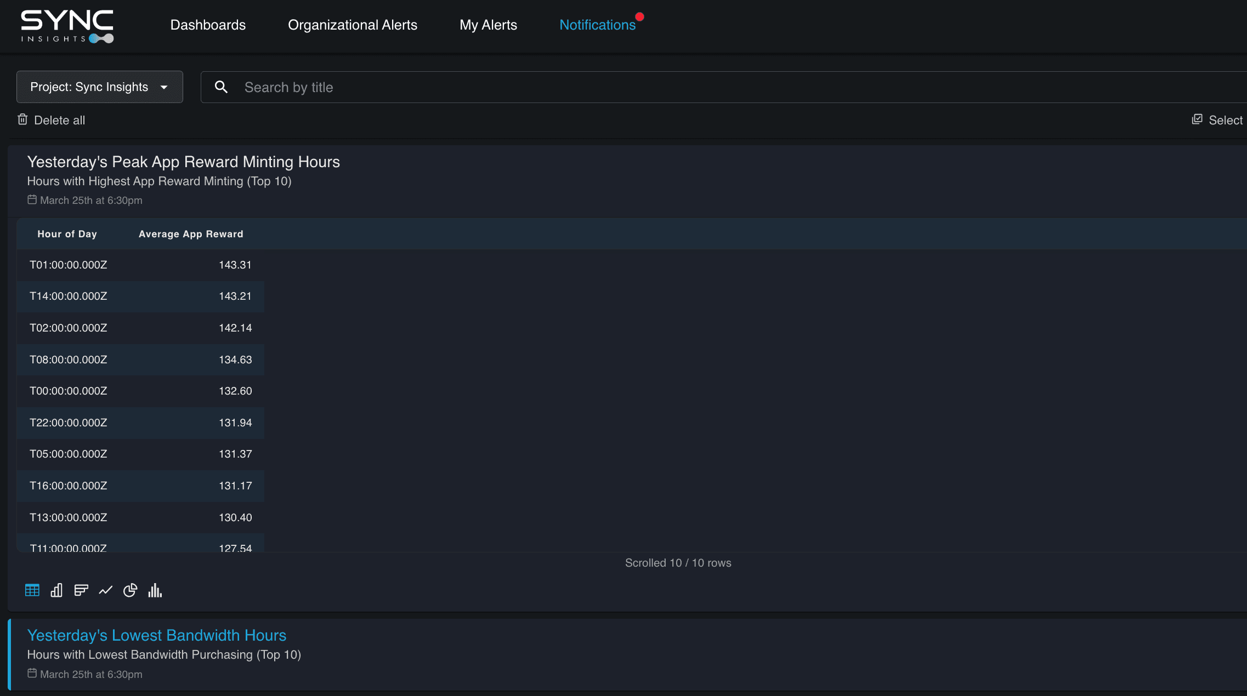The image size is (1247, 696).
Task: Enable Select mode for notifications
Action: (x=1217, y=119)
